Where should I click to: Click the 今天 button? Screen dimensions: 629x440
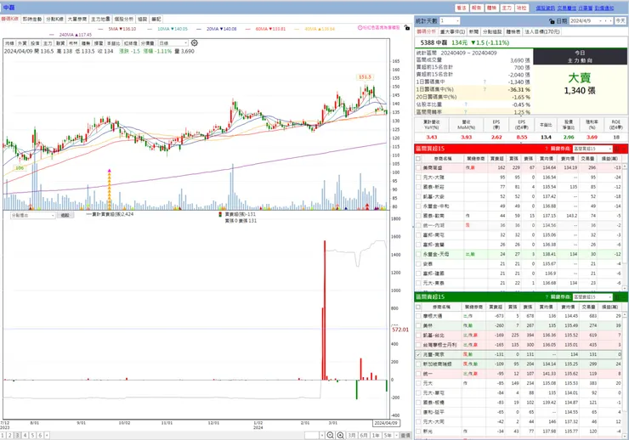pyautogui.click(x=620, y=21)
